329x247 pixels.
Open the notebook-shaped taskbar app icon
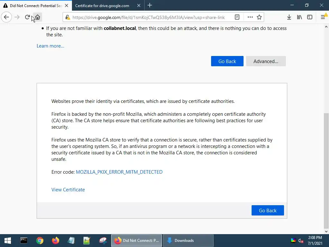pyautogui.click(x=71, y=241)
